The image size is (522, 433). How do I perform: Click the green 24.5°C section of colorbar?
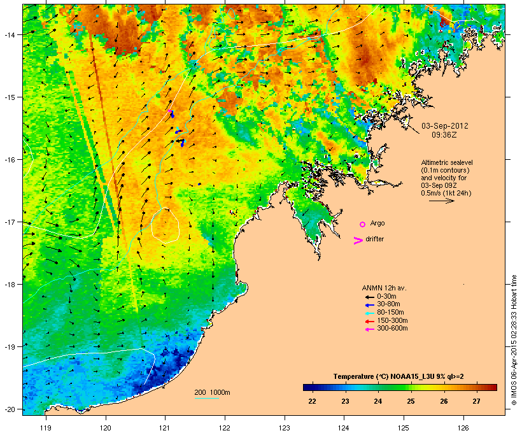click(x=395, y=387)
